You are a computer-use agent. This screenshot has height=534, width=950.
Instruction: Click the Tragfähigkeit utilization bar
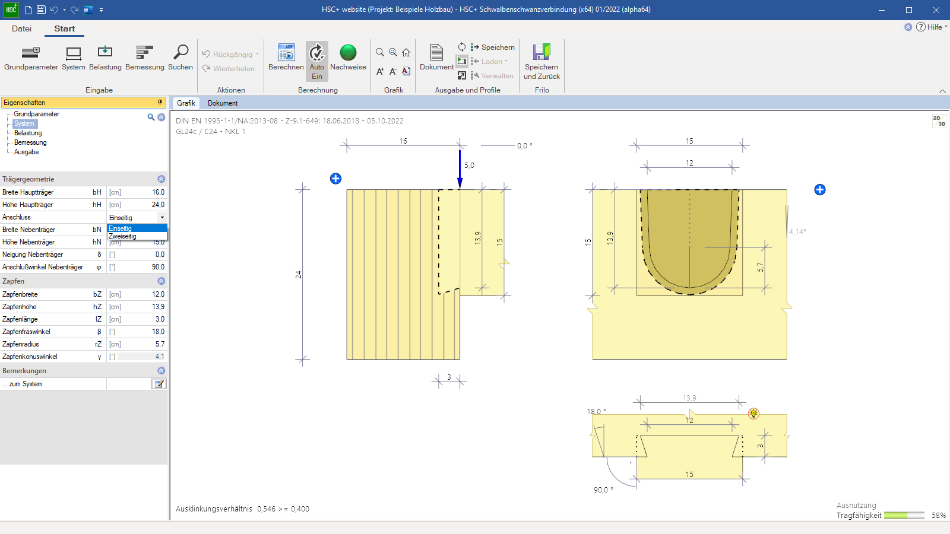point(904,516)
